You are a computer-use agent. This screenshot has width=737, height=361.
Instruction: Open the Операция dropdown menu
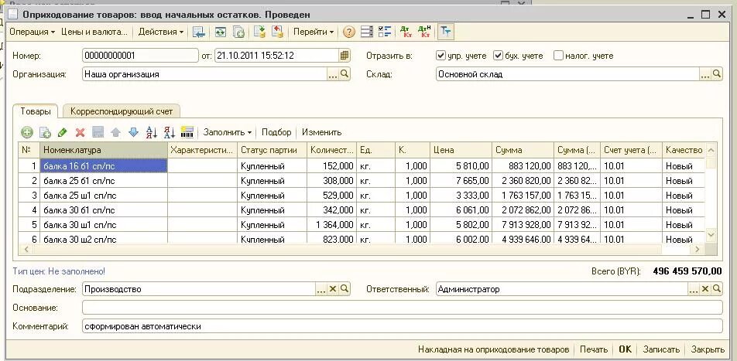click(x=32, y=32)
